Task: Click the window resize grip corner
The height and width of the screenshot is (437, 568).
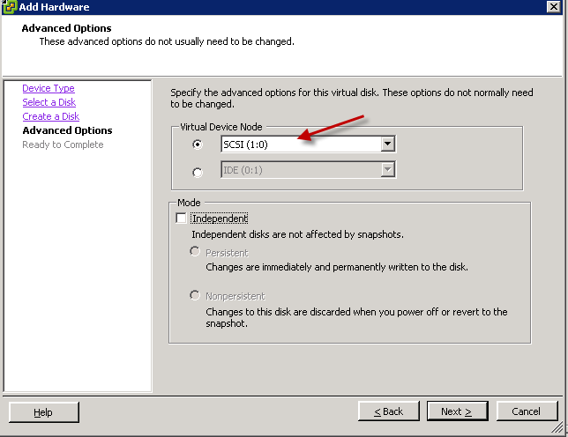Action: (557, 427)
